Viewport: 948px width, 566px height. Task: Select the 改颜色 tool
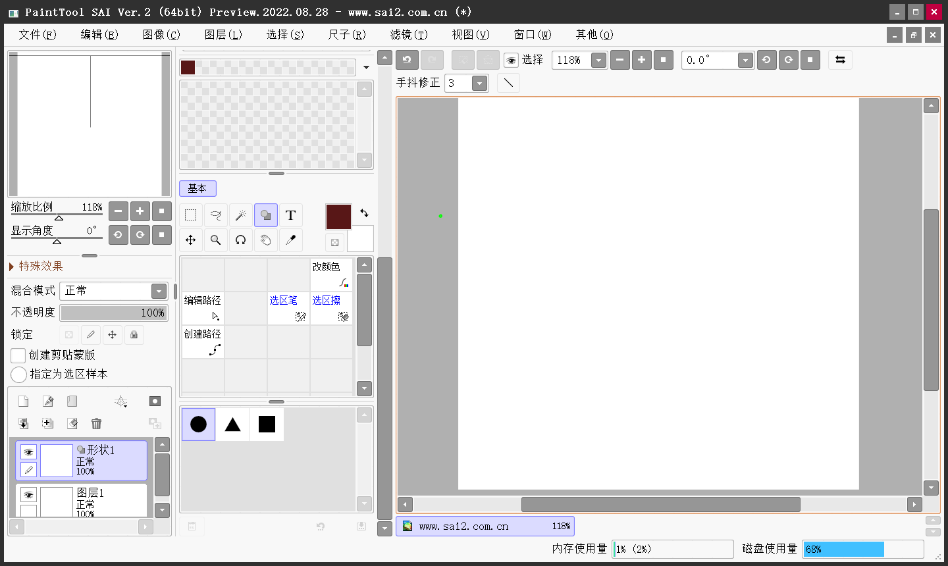tap(331, 274)
